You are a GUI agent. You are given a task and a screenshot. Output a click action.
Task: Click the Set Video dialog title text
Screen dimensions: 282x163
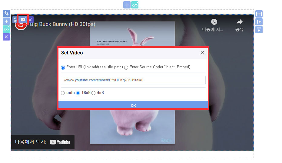72,53
